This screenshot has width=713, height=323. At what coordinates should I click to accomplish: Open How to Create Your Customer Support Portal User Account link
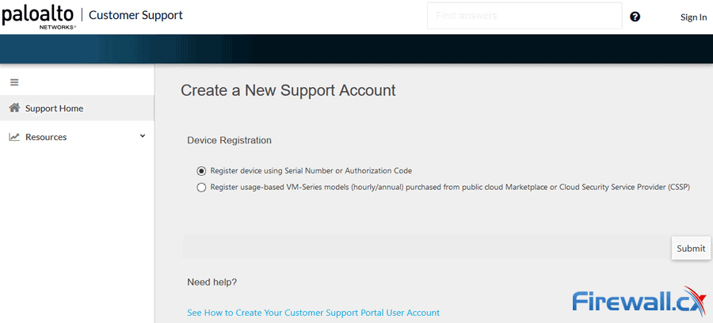(313, 313)
